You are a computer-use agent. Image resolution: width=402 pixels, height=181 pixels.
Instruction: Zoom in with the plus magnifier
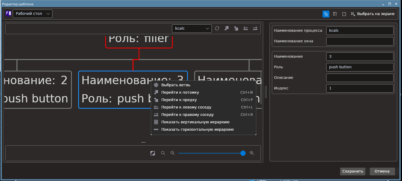[x=252, y=153]
